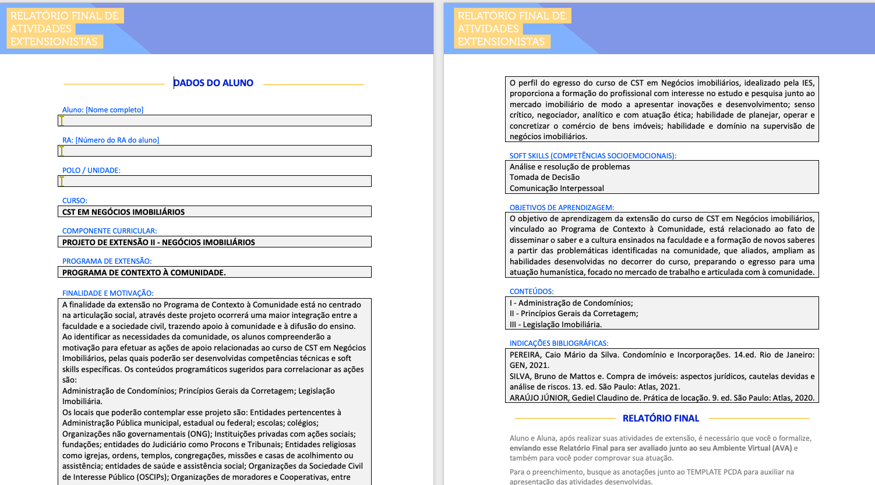Click the SOFT SKILLS label

pyautogui.click(x=592, y=156)
